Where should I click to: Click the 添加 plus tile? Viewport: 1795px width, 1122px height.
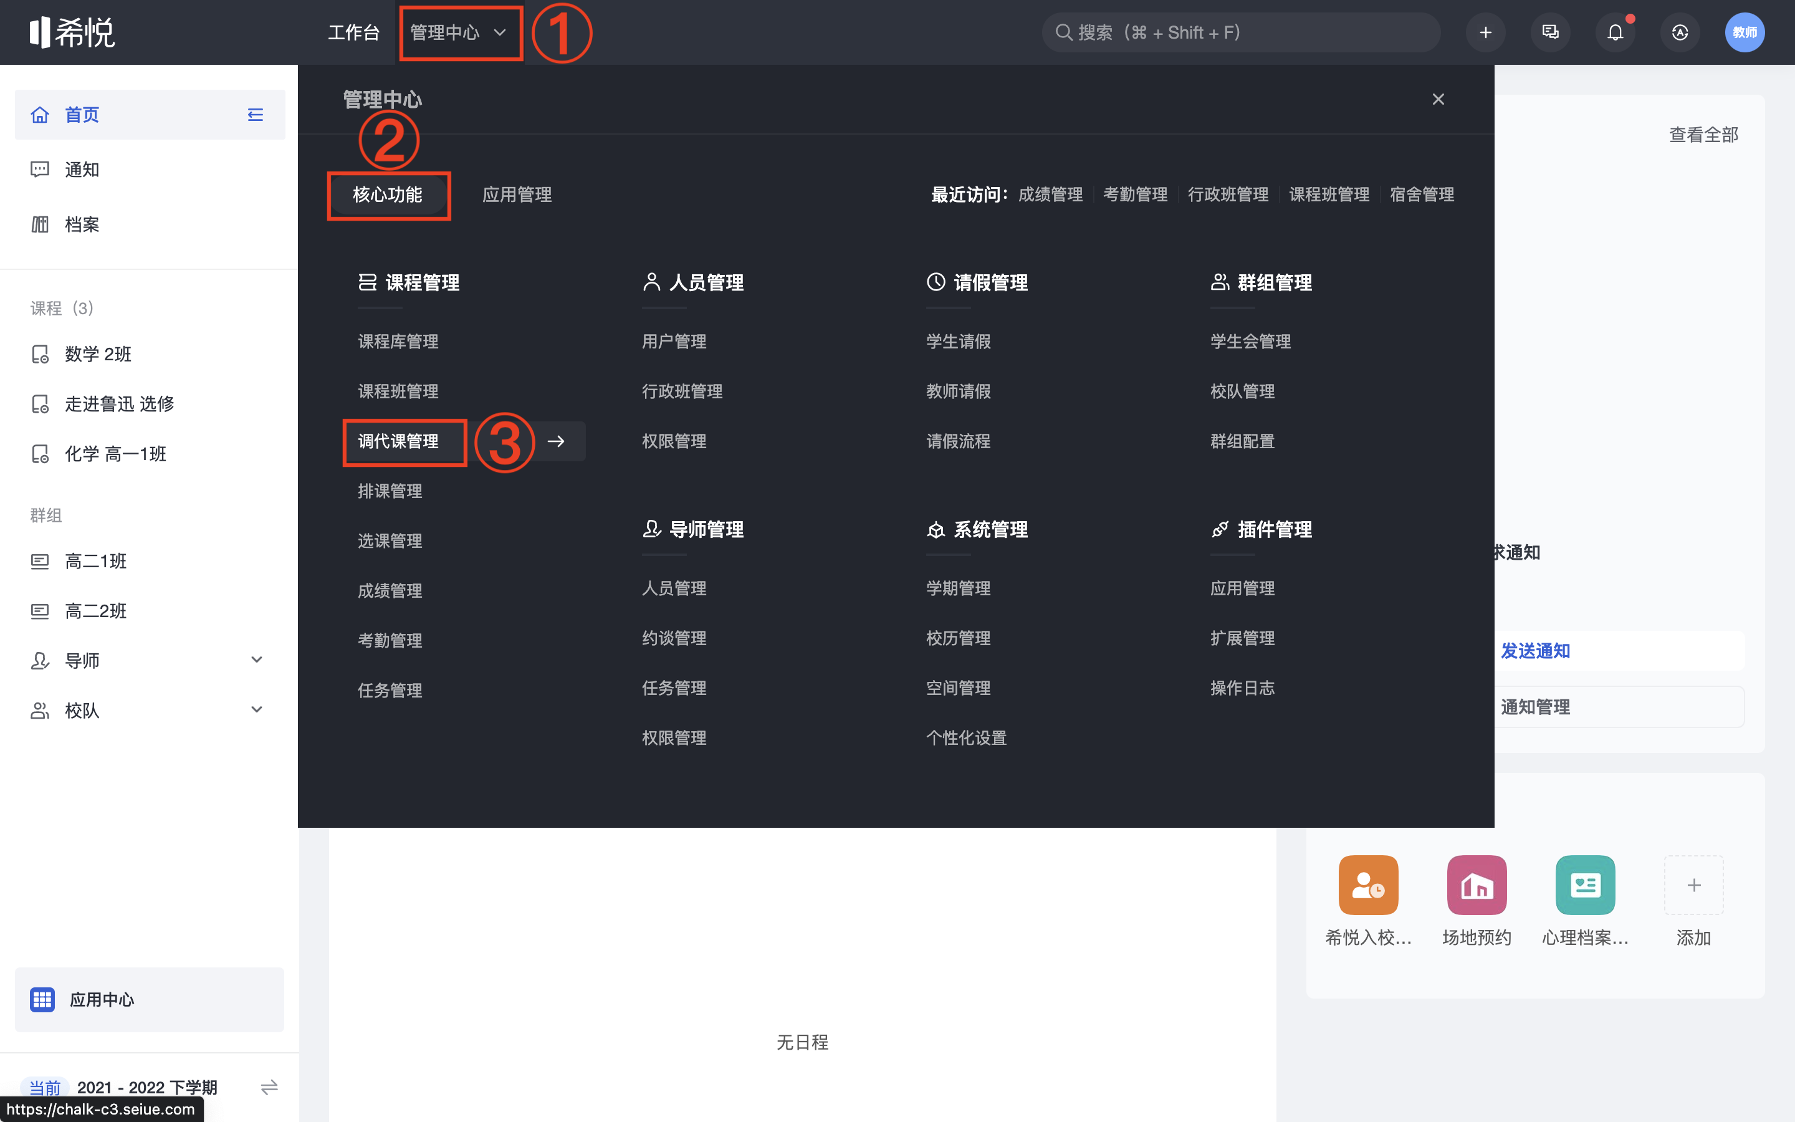pyautogui.click(x=1693, y=885)
